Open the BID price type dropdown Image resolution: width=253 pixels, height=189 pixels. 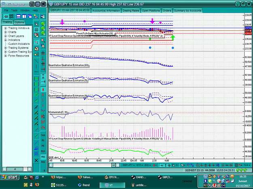(148, 165)
